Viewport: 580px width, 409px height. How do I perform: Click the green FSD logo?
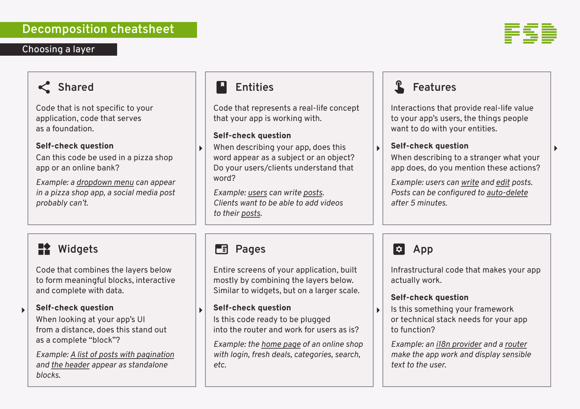point(530,33)
